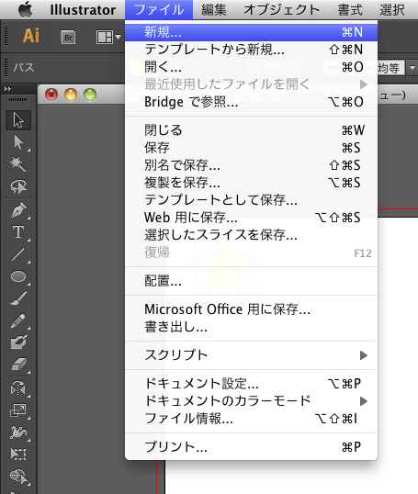Click the red close window button
This screenshot has height=494, width=418.
51,95
